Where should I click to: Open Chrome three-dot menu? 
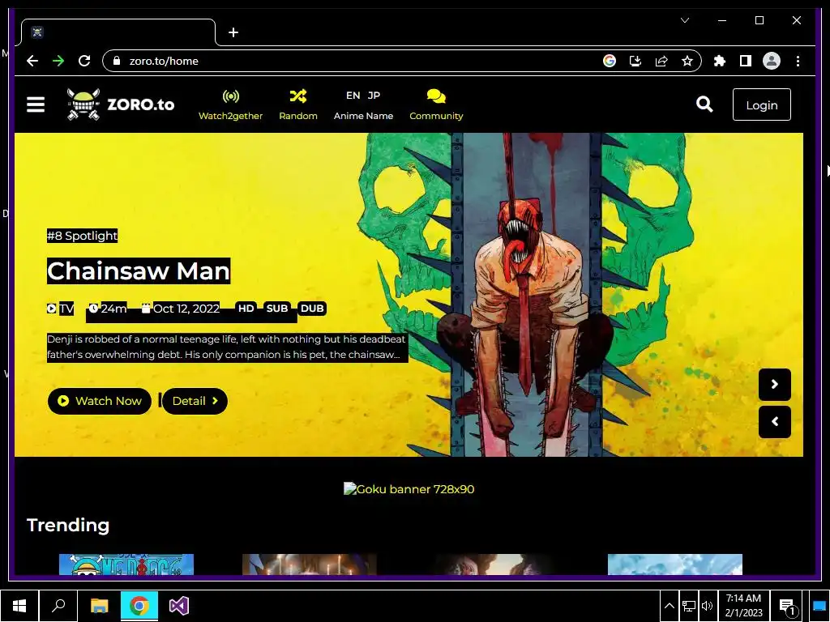[x=798, y=61]
